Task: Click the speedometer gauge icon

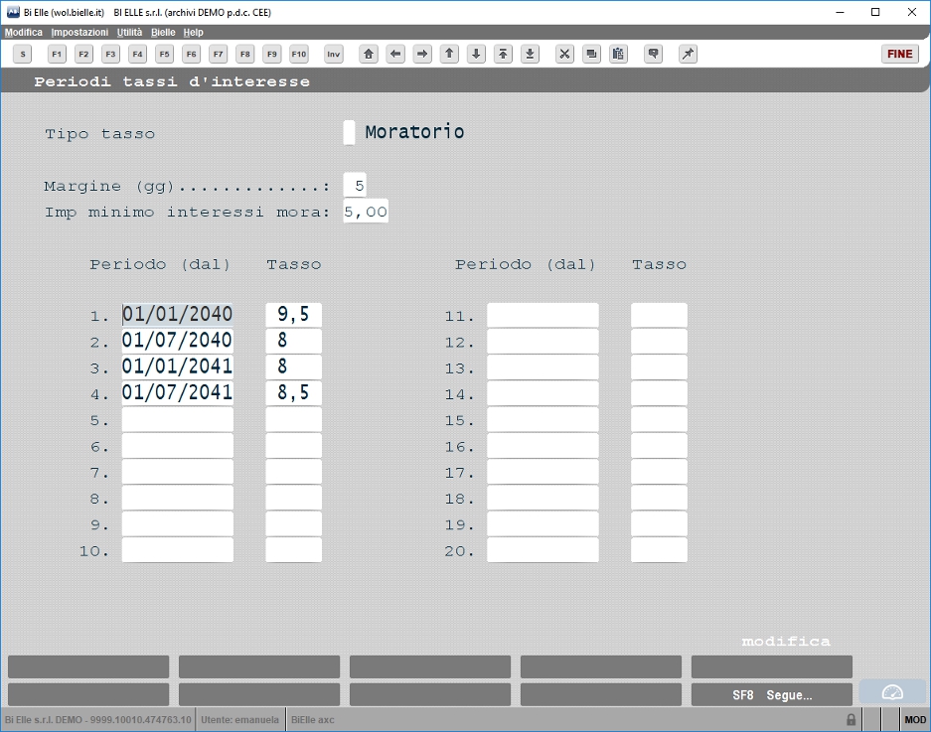Action: tap(892, 692)
